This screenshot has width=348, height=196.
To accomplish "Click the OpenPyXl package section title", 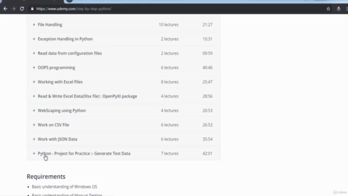I will click(x=88, y=96).
